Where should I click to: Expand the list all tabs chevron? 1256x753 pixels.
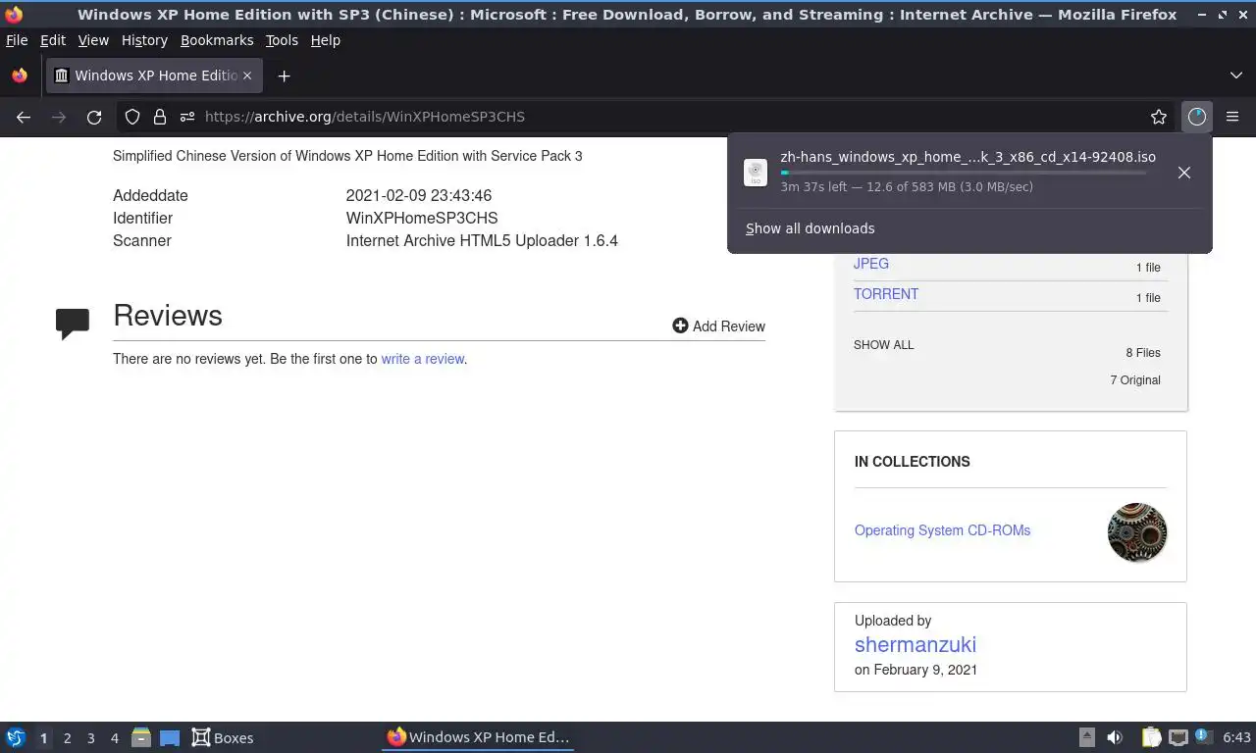tap(1235, 75)
